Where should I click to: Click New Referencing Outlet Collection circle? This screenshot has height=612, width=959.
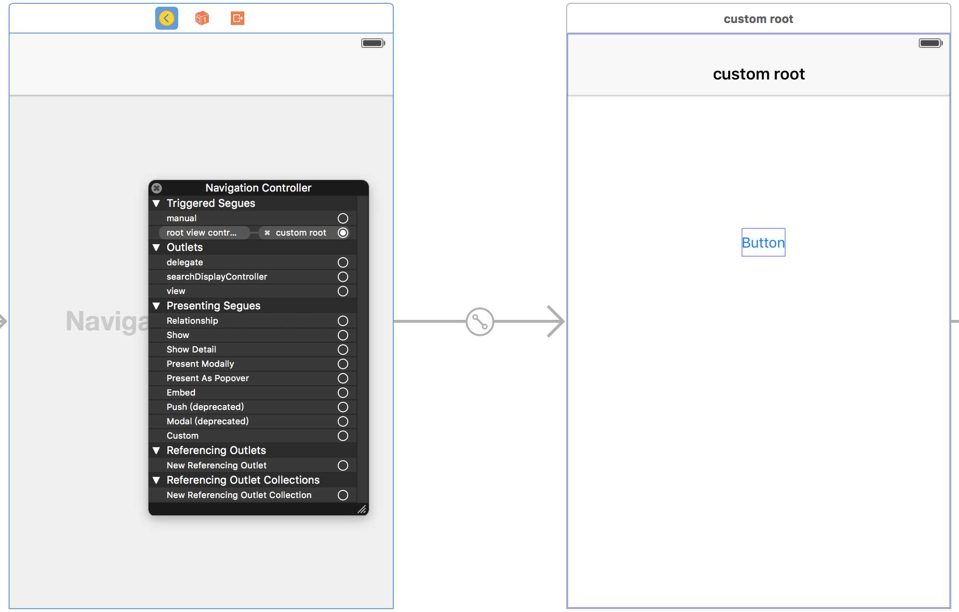point(343,495)
